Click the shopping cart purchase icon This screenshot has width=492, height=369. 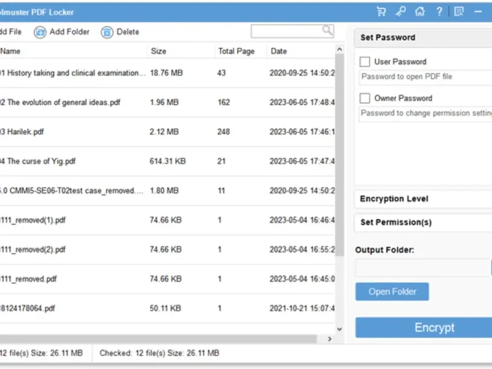pyautogui.click(x=381, y=12)
